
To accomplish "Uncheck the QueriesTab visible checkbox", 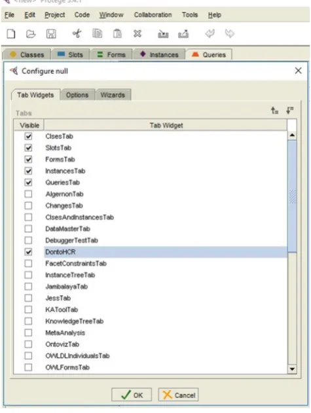I will point(28,182).
